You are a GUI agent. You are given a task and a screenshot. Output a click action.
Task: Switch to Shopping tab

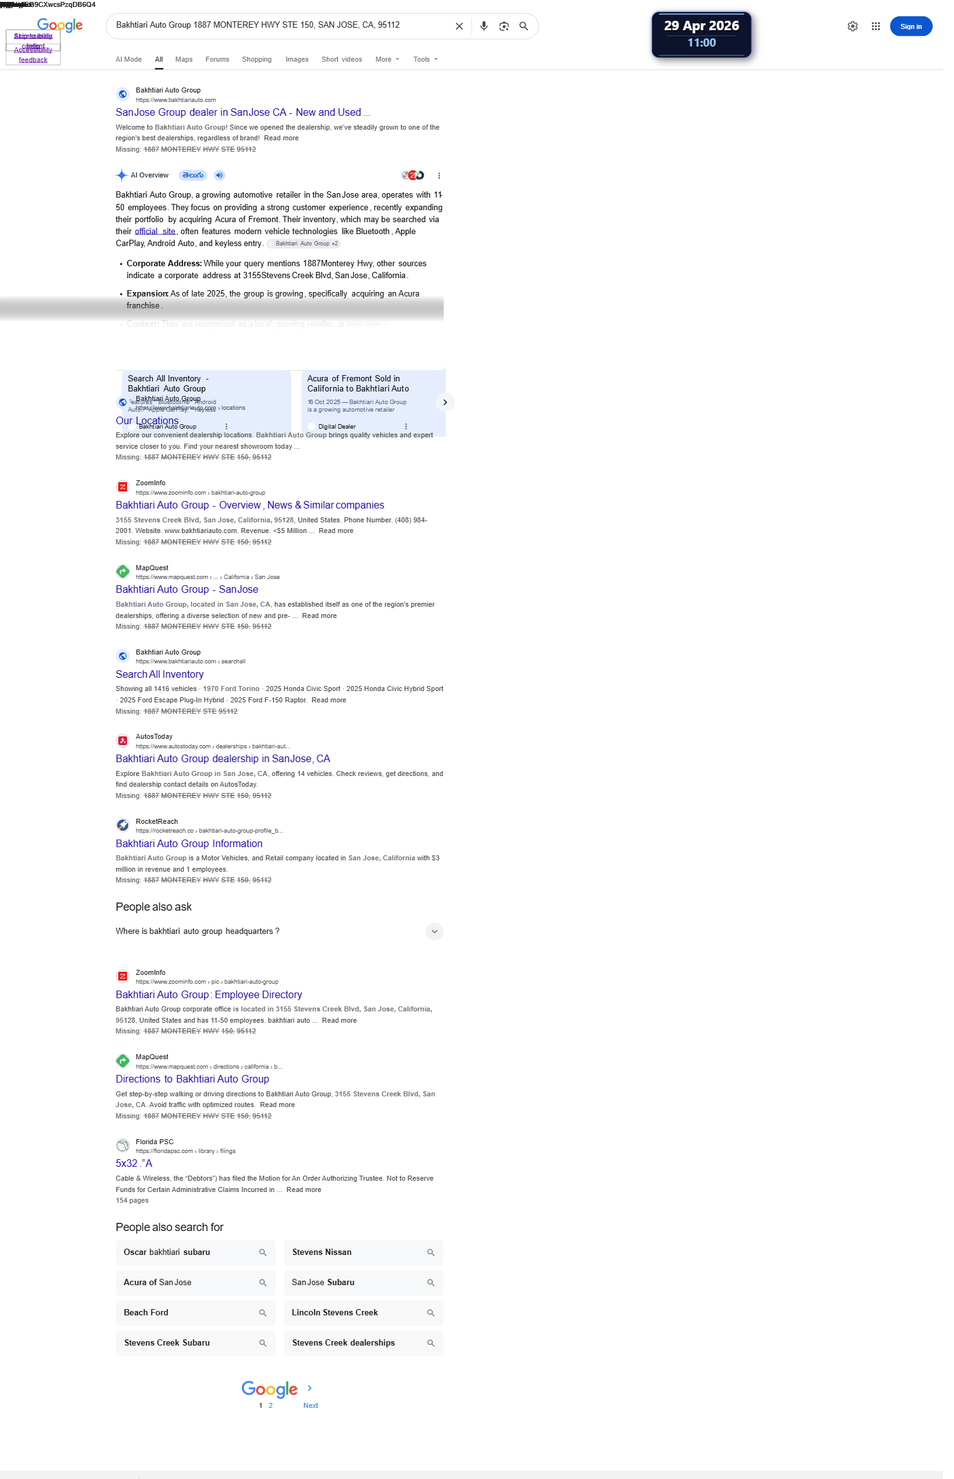point(257,59)
